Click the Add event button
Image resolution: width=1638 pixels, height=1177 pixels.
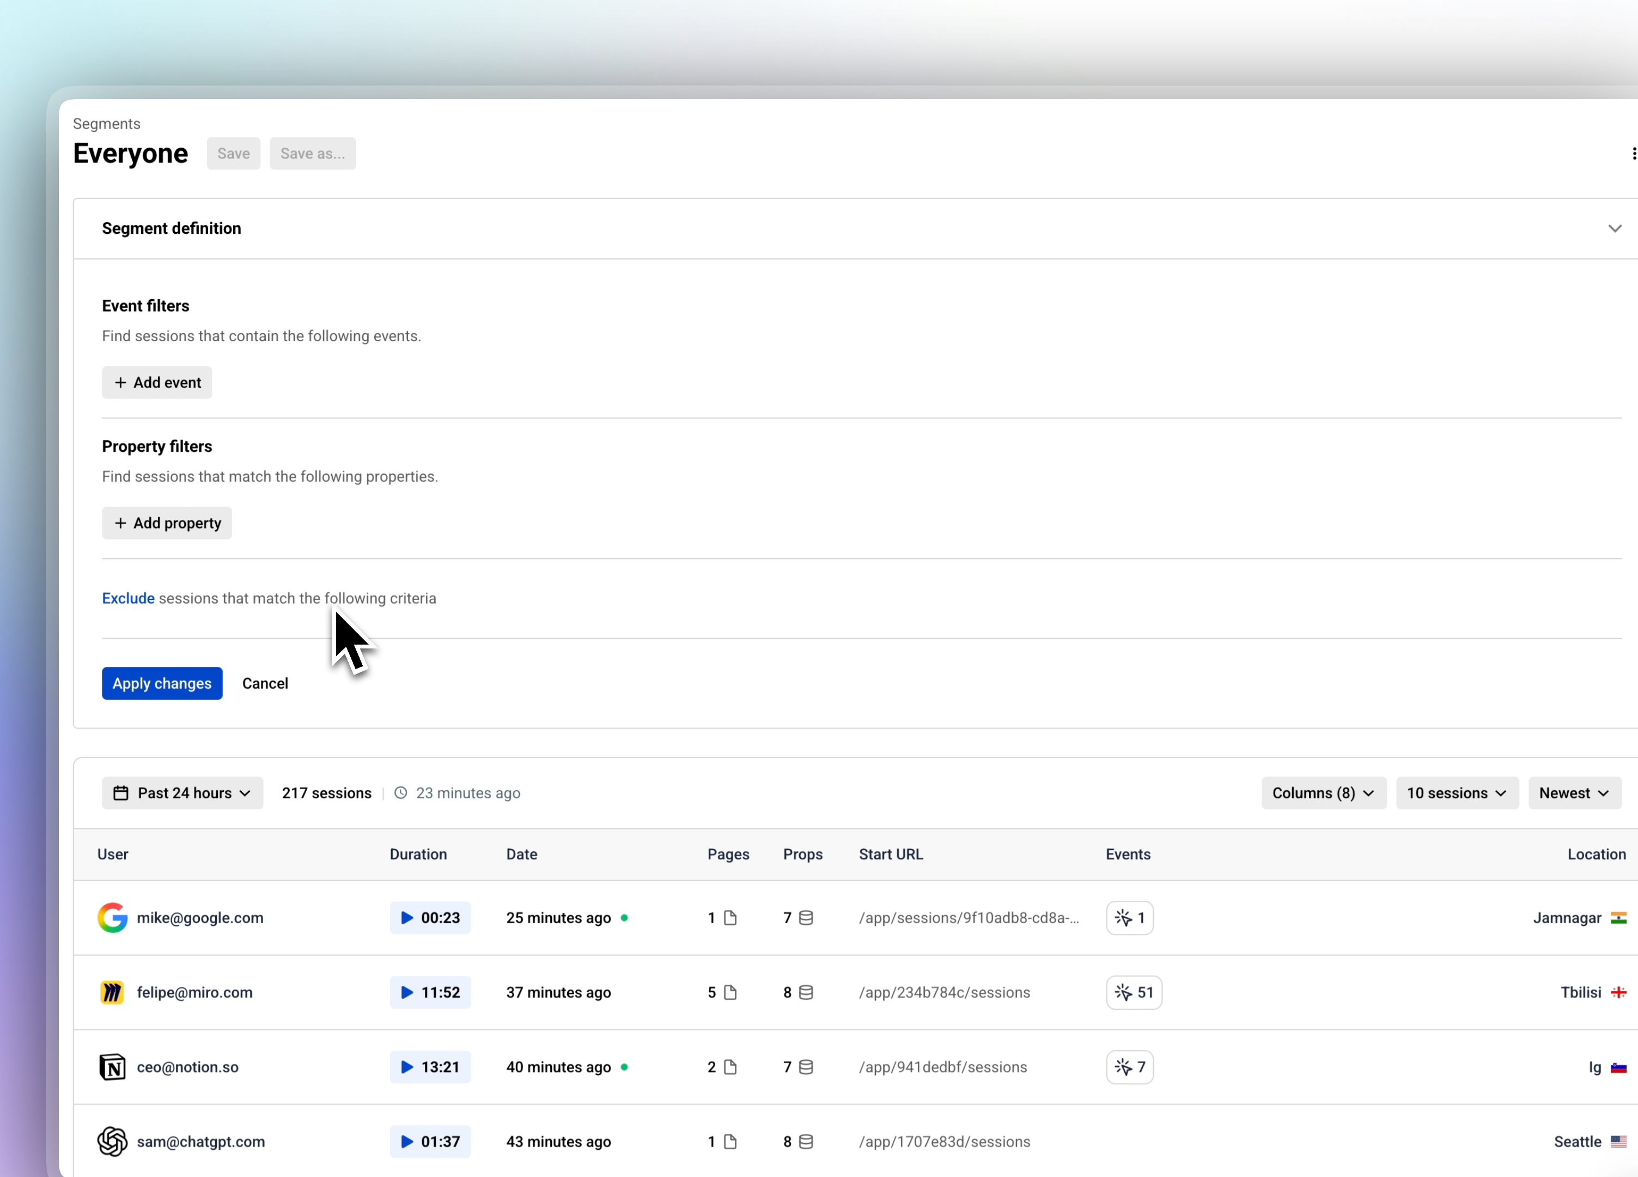[157, 382]
